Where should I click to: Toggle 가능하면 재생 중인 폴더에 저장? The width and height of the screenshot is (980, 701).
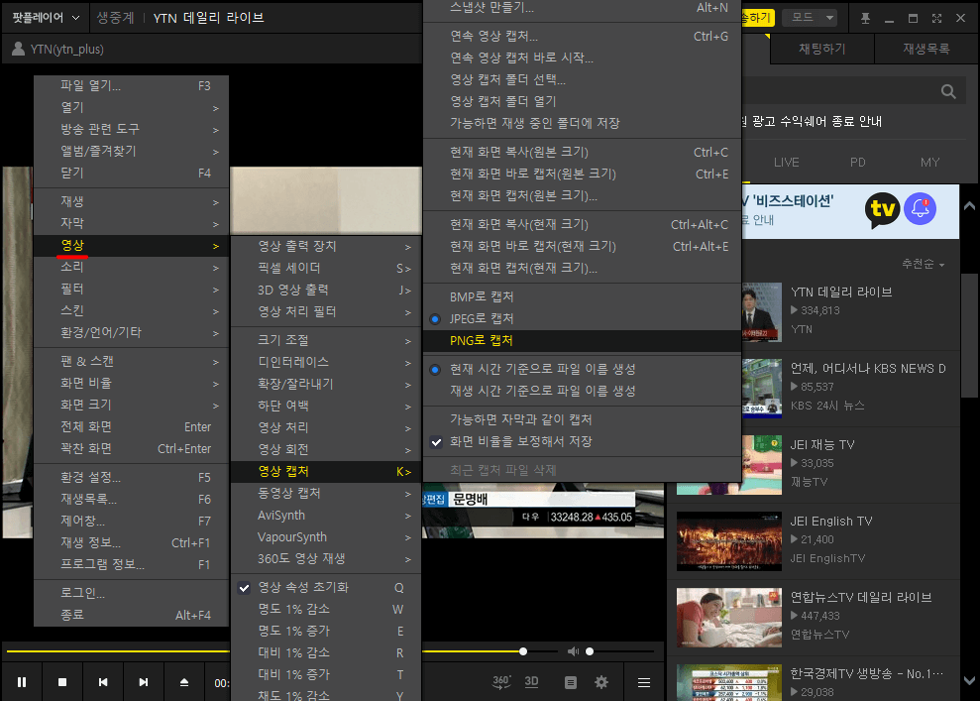coord(582,123)
